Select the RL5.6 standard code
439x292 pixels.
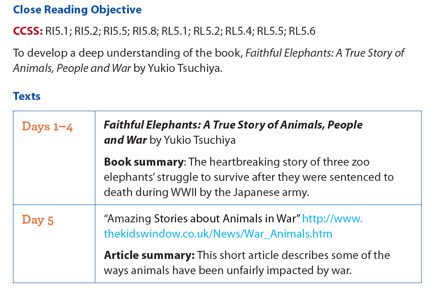pyautogui.click(x=302, y=31)
